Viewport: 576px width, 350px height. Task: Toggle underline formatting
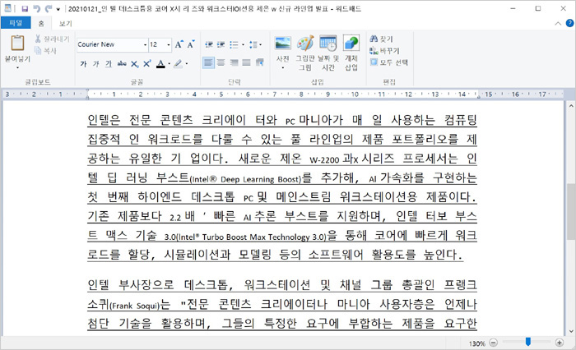pyautogui.click(x=109, y=64)
